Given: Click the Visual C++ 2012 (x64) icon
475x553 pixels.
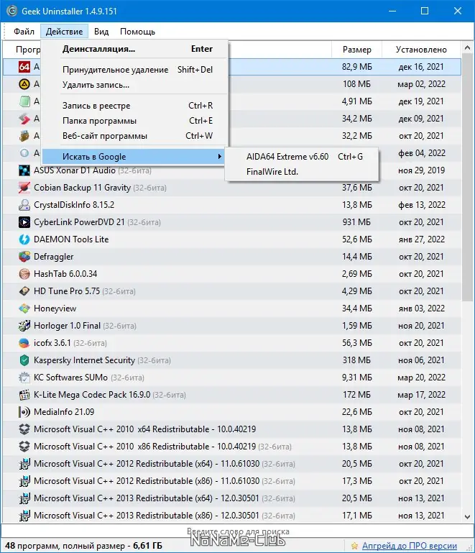Looking at the screenshot, I should pos(24,464).
